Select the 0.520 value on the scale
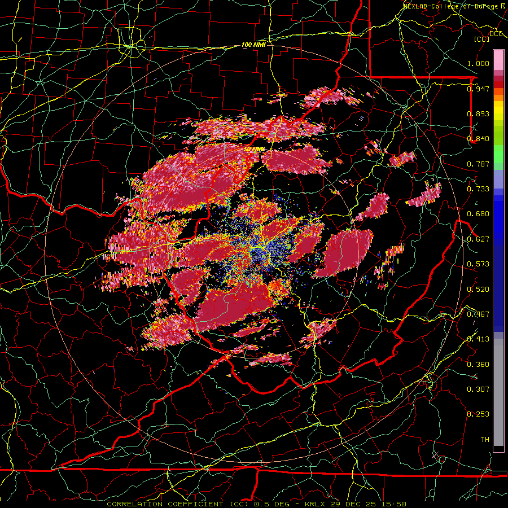Screen dimensions: 508x508 point(478,289)
